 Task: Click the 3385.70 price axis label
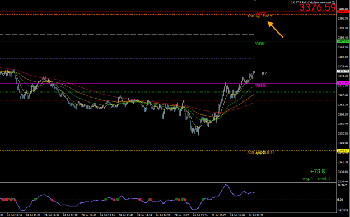coord(343,47)
